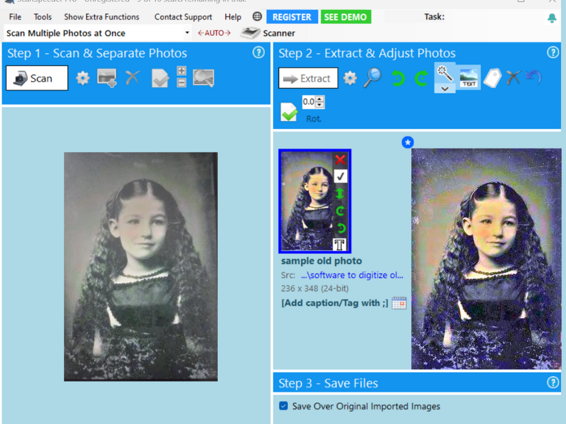Click the Scanner selection button

pos(268,33)
